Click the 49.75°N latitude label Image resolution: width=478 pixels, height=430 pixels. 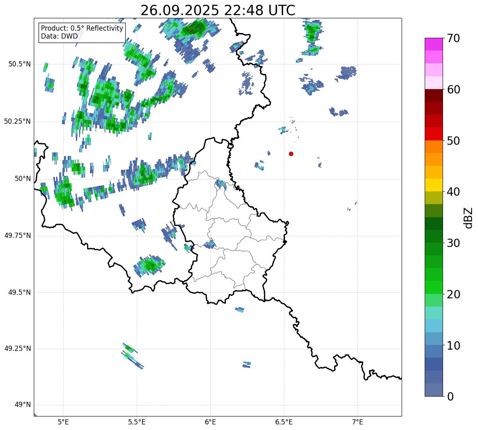(x=17, y=235)
